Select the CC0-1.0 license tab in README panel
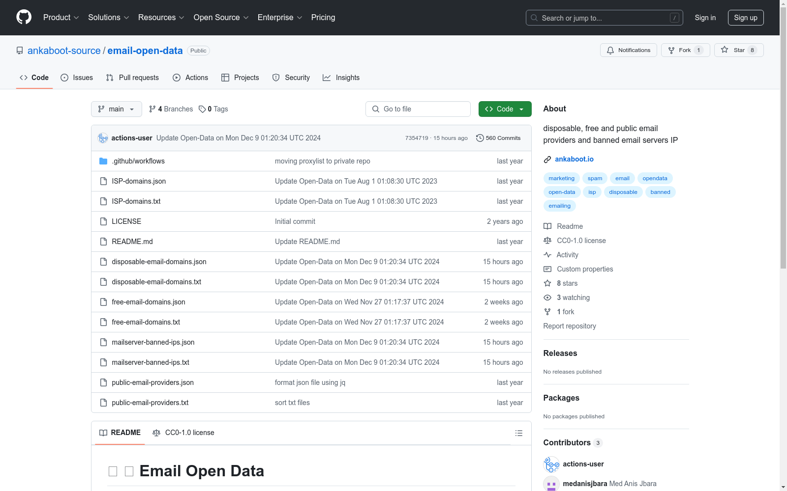The image size is (787, 491). [183, 433]
